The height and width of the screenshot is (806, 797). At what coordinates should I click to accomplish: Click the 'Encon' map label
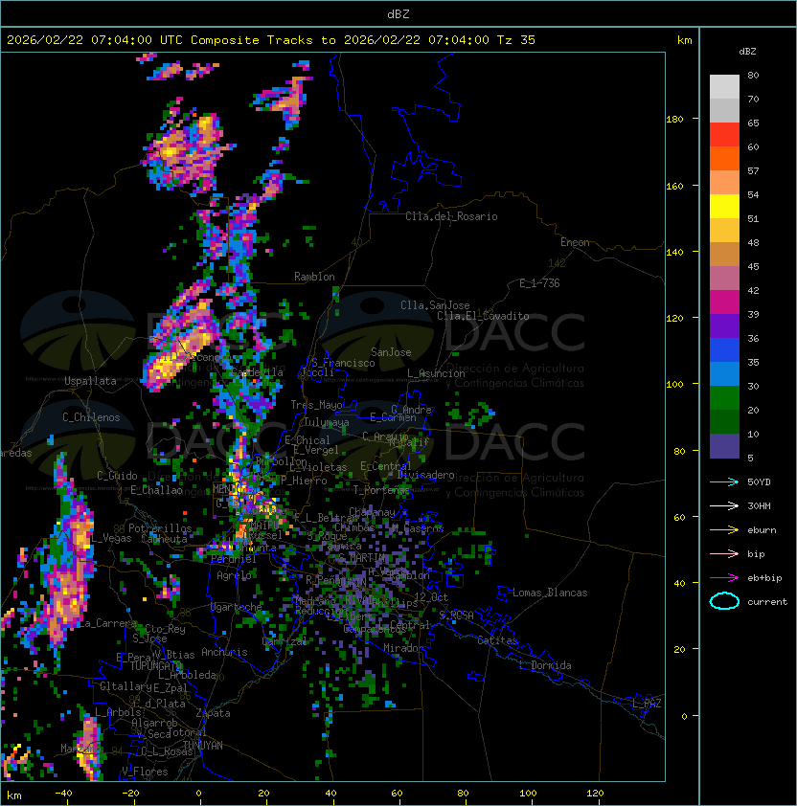coord(575,242)
